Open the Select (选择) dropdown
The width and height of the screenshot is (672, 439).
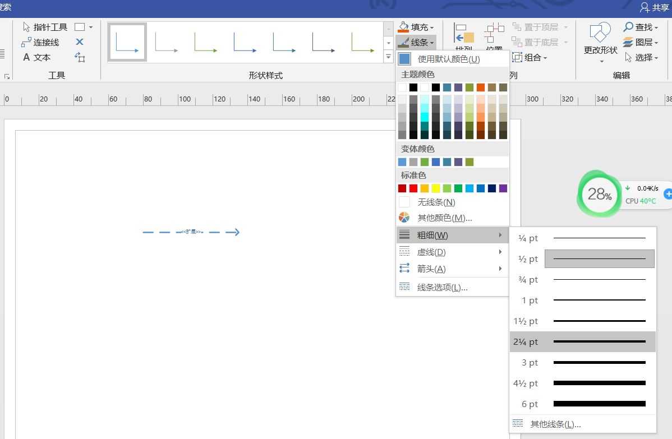(x=641, y=57)
